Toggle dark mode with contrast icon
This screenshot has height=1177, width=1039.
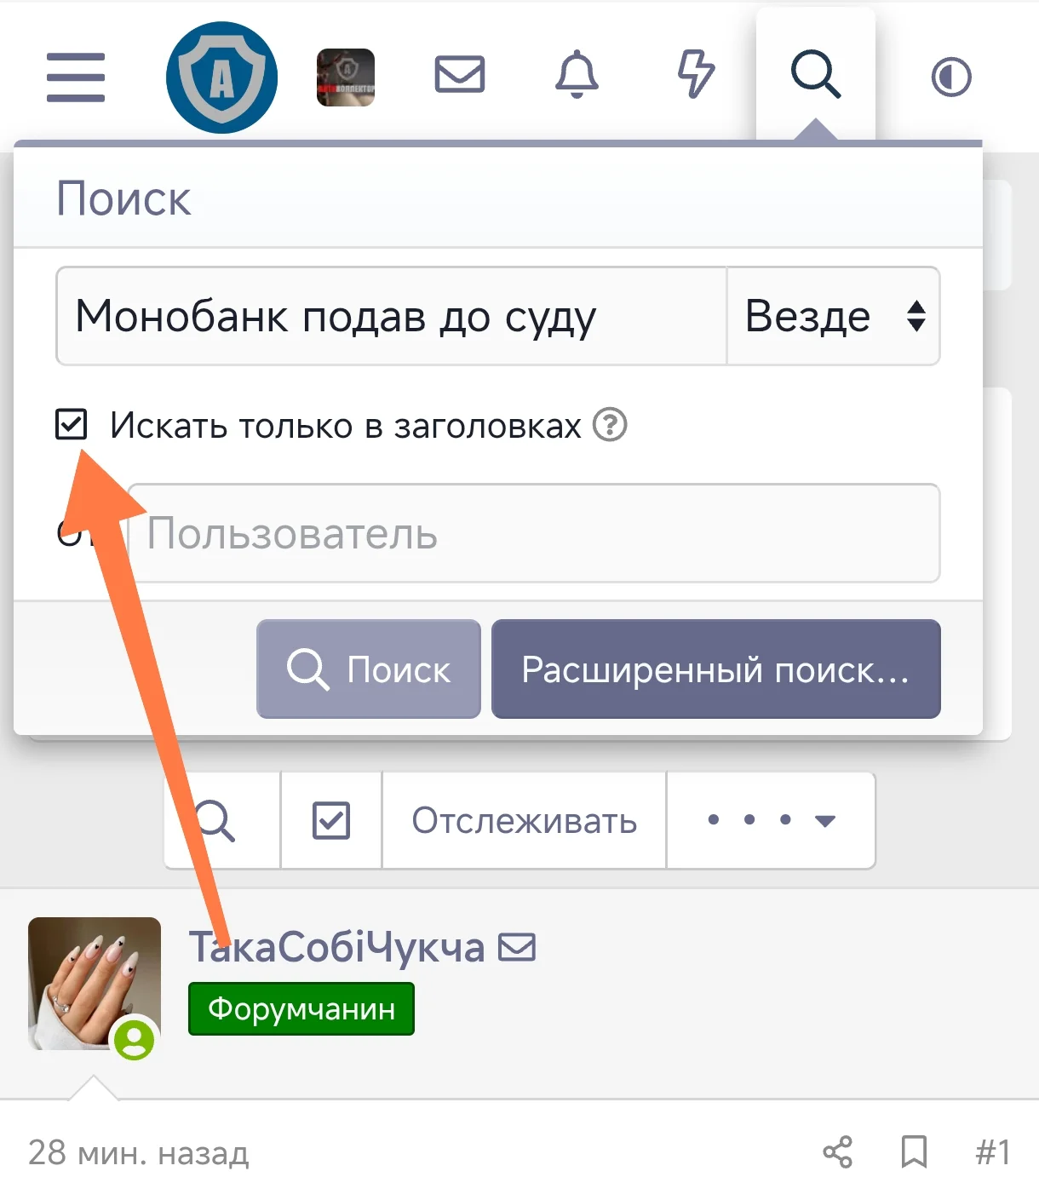click(950, 76)
